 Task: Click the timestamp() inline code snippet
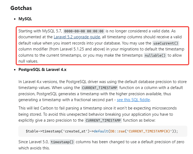62,142
